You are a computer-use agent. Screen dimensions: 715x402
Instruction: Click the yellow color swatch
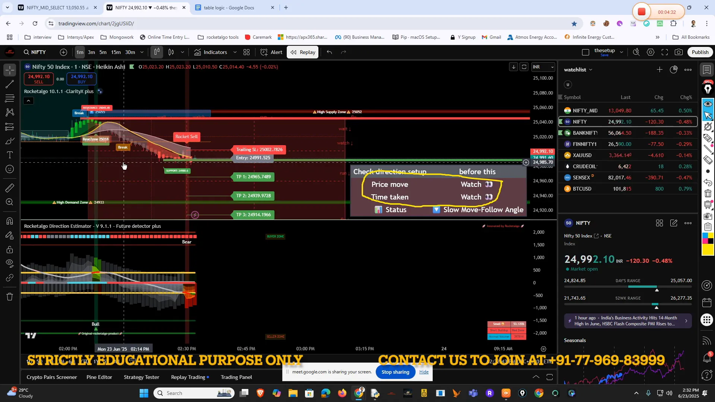[x=708, y=250]
